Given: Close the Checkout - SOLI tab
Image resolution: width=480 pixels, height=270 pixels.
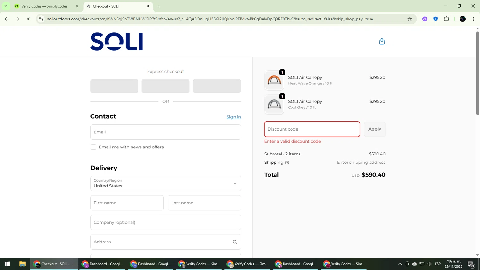Looking at the screenshot, I should coord(148,6).
